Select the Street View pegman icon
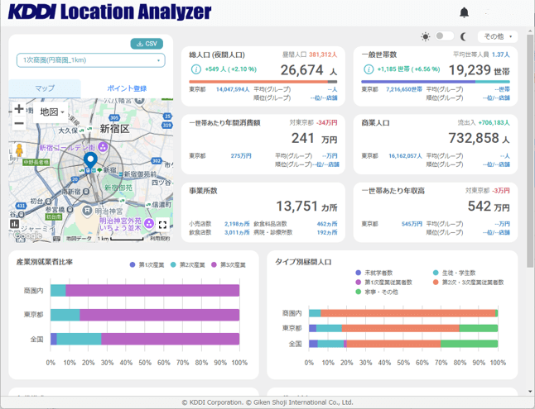Screen dimensions: 535x409 pyautogui.click(x=19, y=150)
